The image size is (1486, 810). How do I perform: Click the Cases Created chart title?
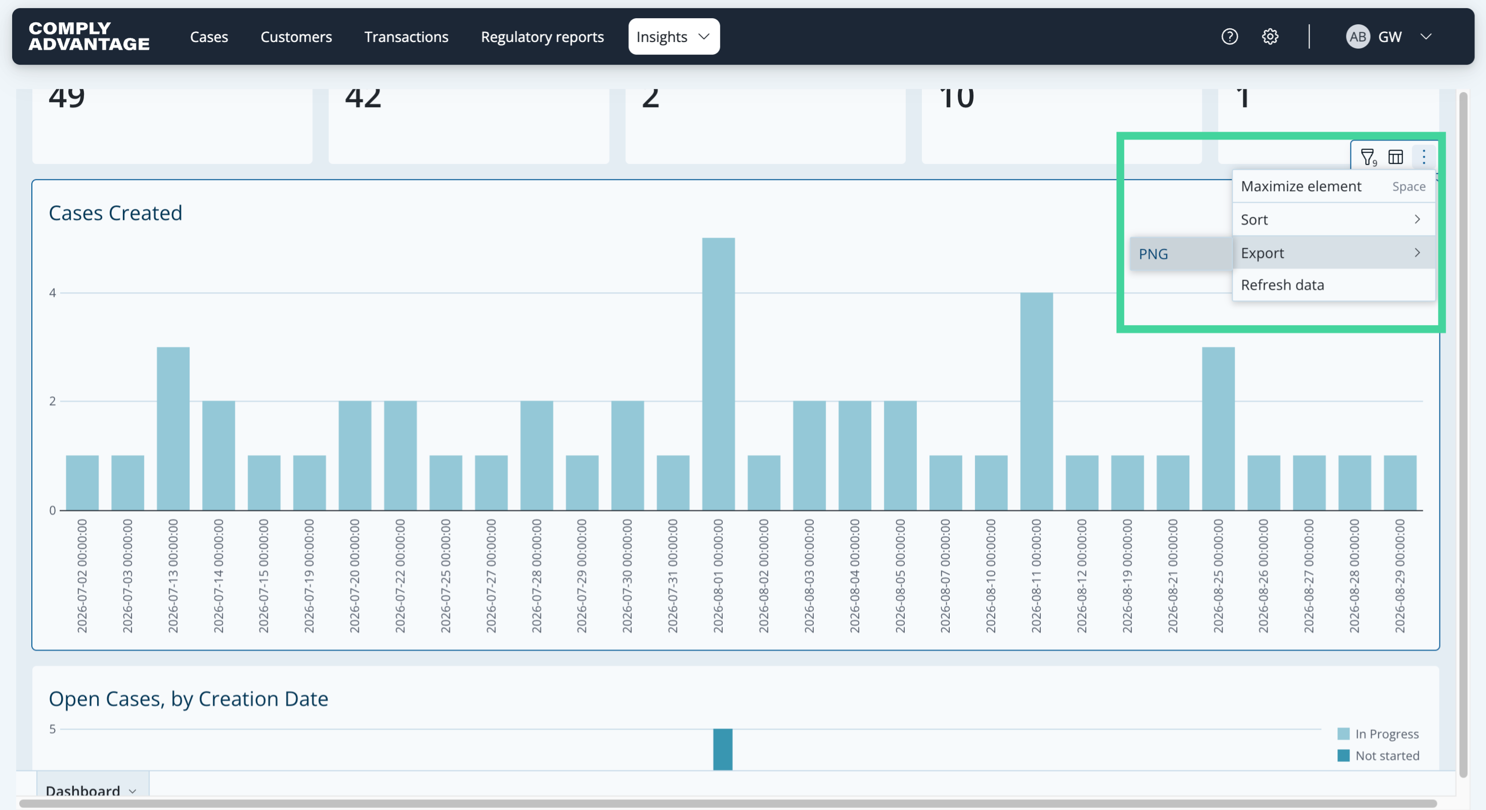(115, 213)
